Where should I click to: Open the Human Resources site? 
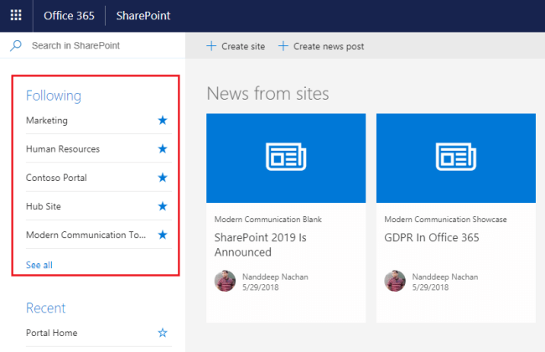tap(63, 148)
